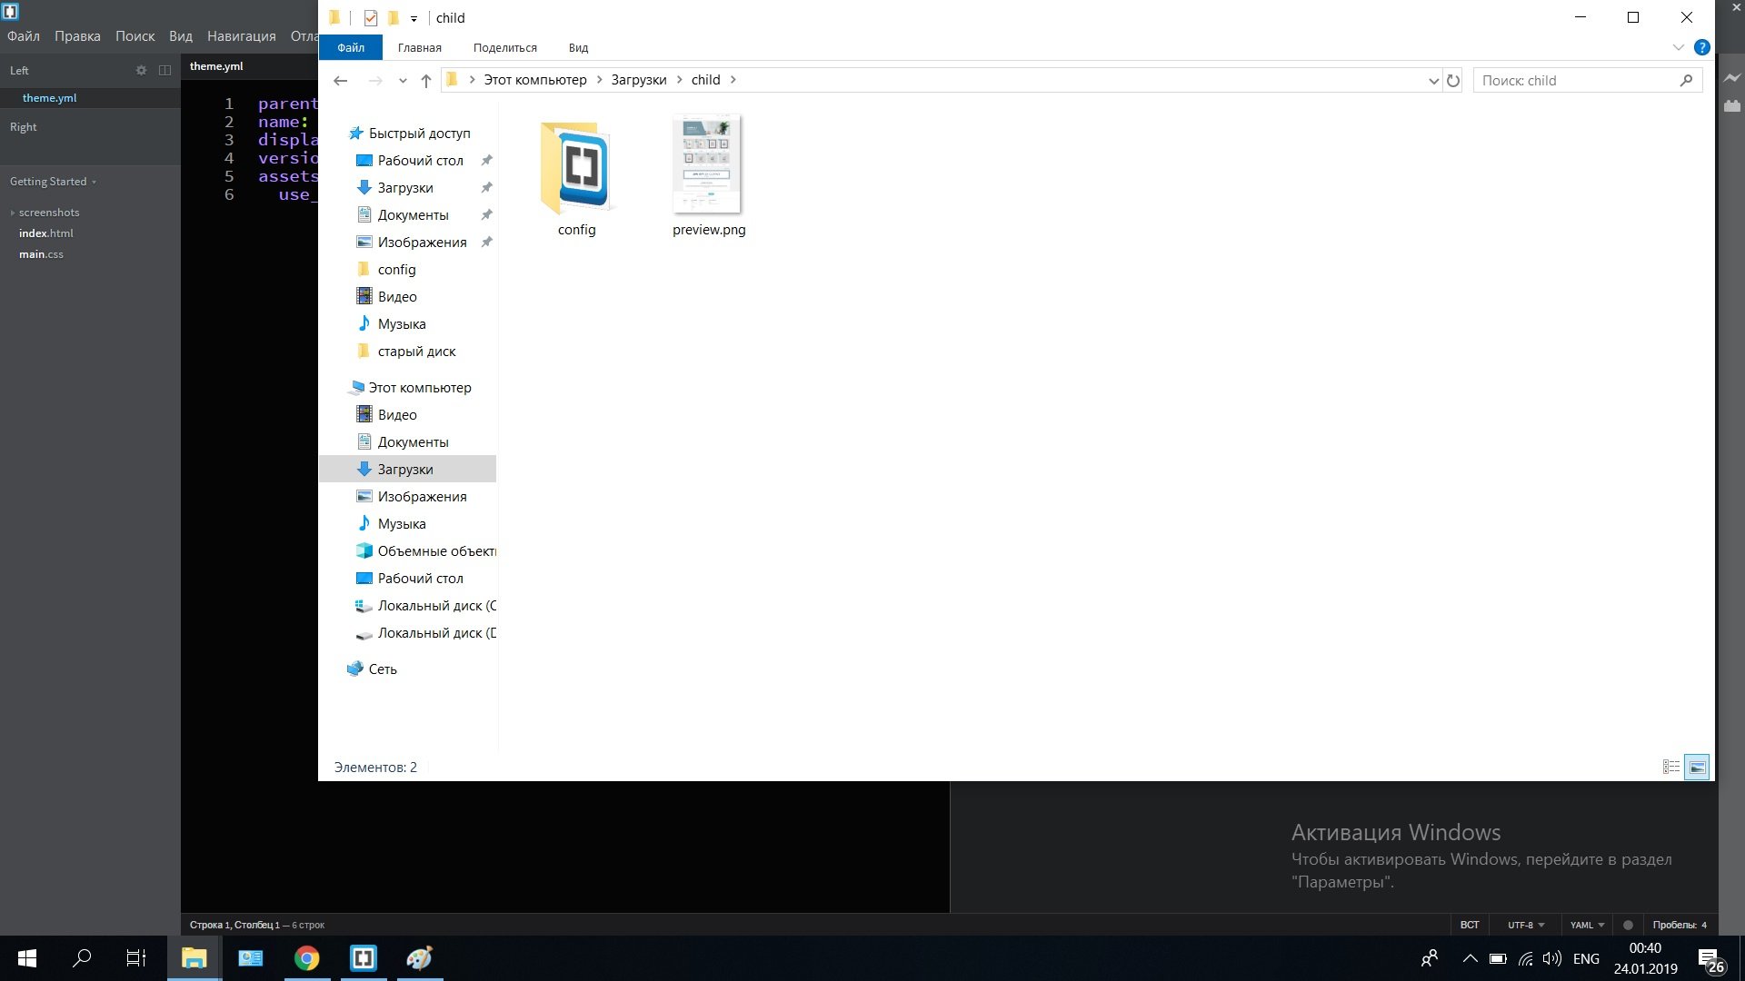Select the preview.png thumbnail

coord(708,165)
